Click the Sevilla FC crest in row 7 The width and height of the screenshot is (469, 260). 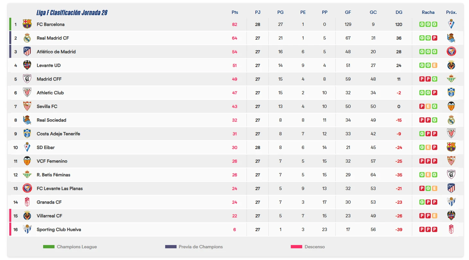[27, 106]
